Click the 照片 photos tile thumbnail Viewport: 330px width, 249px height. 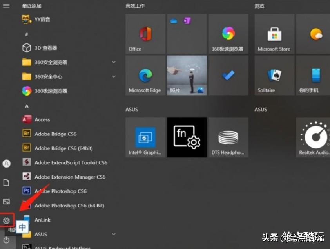coord(187,75)
